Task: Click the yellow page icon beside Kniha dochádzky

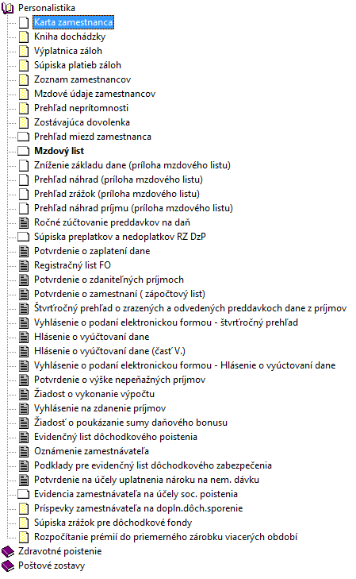Action: (24, 37)
